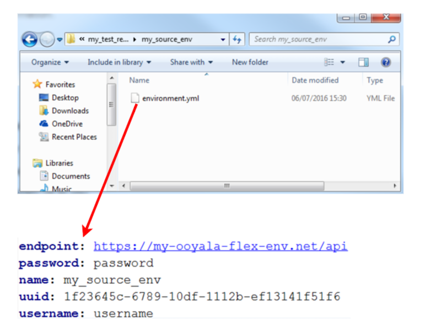Open the Organize dropdown menu
This screenshot has width=441, height=328.
click(48, 62)
